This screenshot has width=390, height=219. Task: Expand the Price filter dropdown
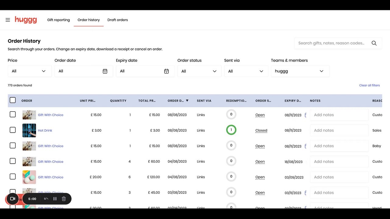(30, 71)
